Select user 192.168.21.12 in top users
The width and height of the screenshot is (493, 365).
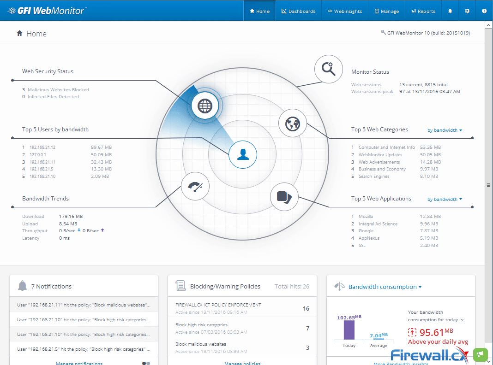click(42, 147)
